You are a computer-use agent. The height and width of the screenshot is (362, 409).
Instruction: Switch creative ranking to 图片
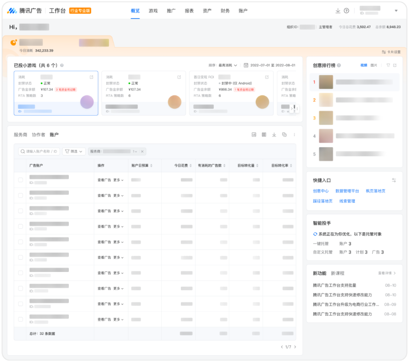(x=374, y=65)
